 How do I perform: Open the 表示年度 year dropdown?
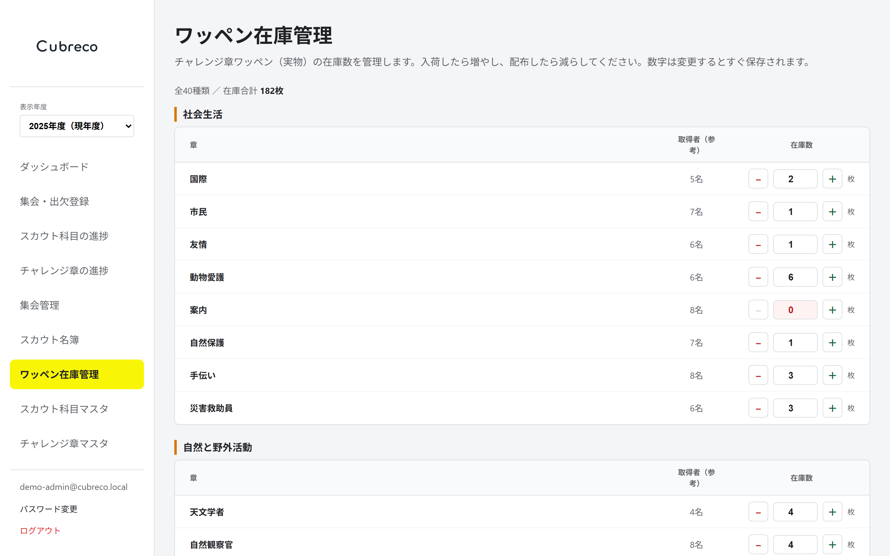[77, 126]
